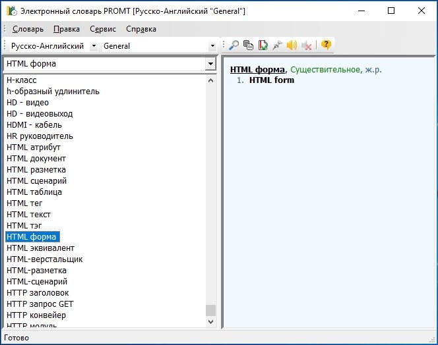Click the Готово status bar text

(16, 338)
